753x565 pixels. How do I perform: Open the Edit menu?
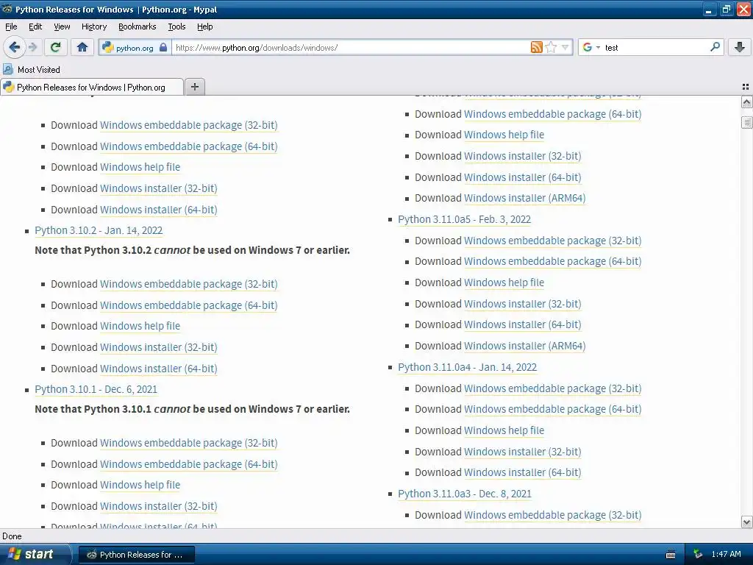pos(35,26)
